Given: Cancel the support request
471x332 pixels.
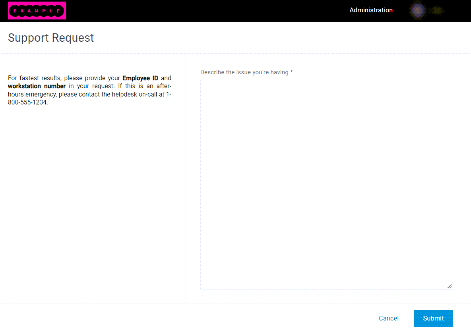Looking at the screenshot, I should (x=388, y=318).
